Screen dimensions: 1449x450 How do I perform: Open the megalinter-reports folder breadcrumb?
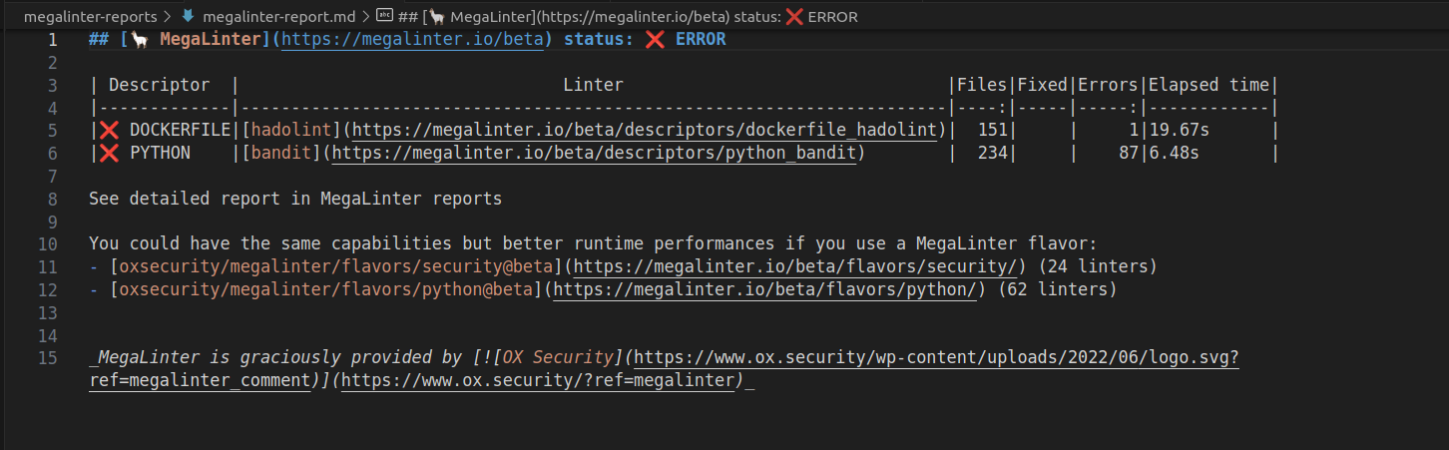pyautogui.click(x=90, y=17)
